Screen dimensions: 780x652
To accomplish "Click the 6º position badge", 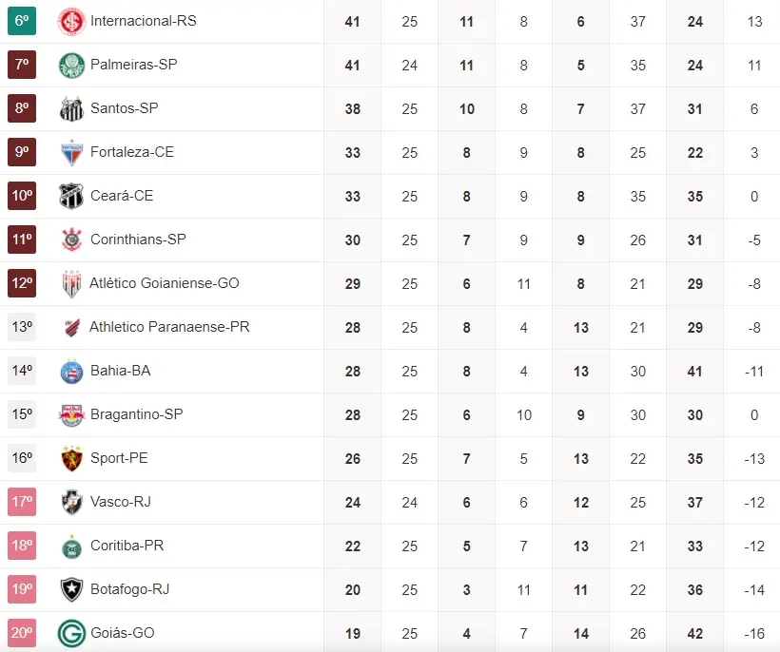I will (22, 21).
